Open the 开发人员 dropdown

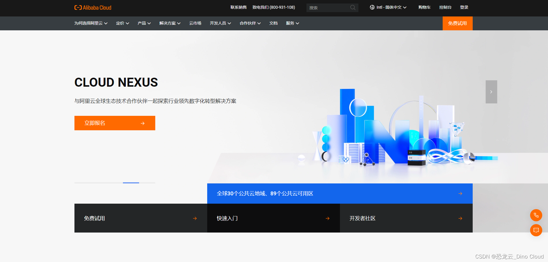coord(220,23)
